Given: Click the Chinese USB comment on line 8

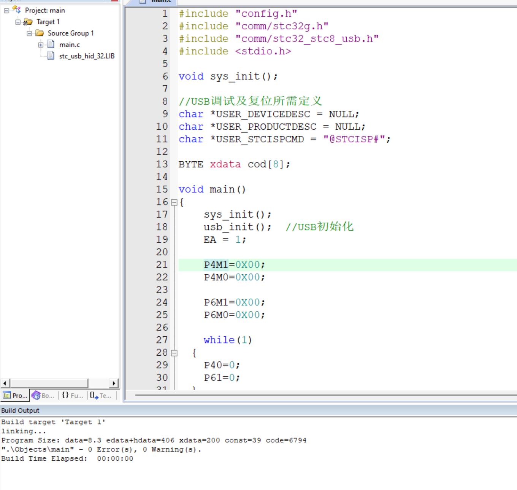Looking at the screenshot, I should click(251, 101).
